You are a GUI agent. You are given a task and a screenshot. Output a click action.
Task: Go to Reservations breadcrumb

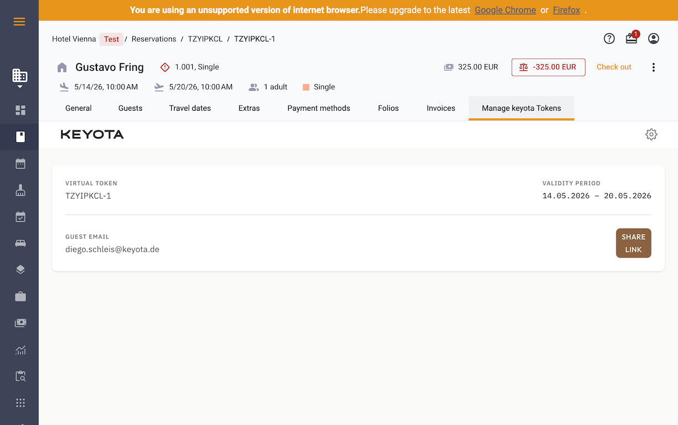tap(154, 39)
